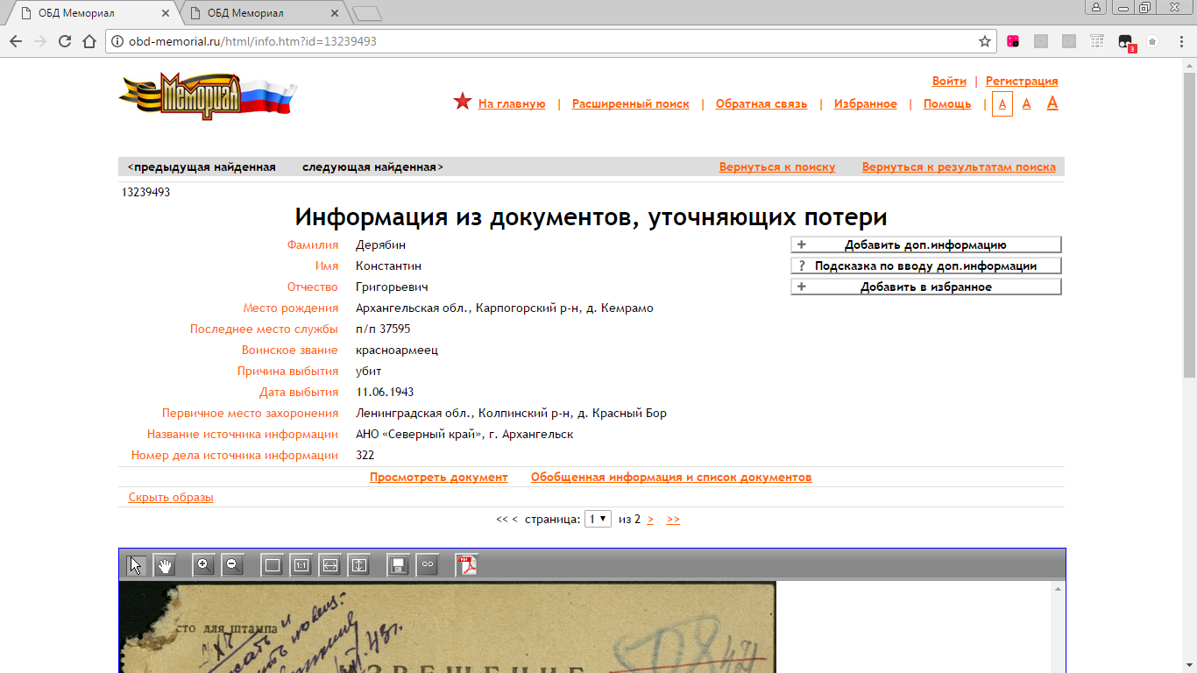The height and width of the screenshot is (673, 1197).
Task: Fit document to width
Action: [x=329, y=565]
